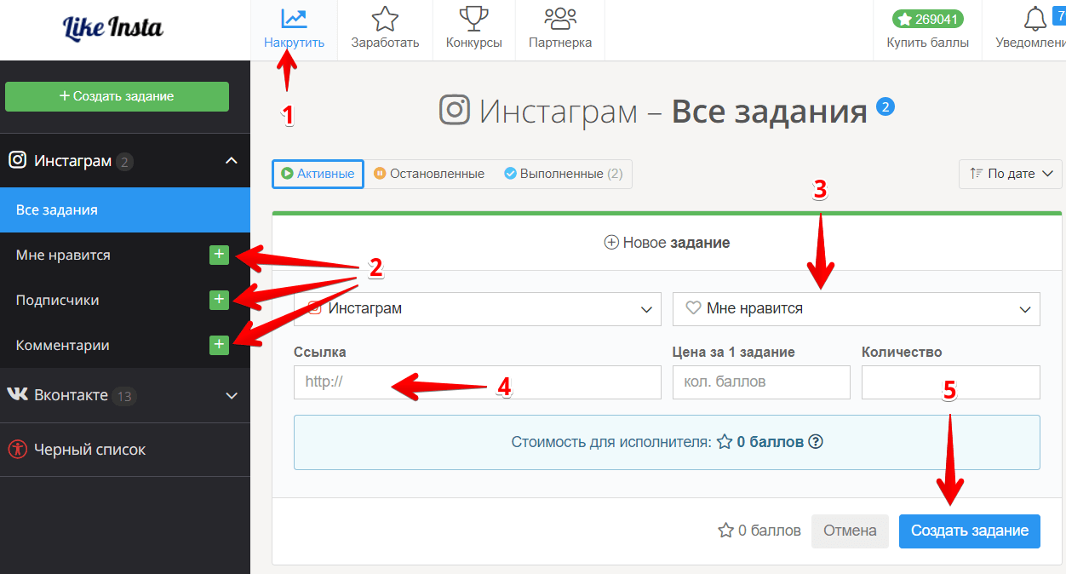Add a new Мне нравится task via plus
Image resolution: width=1066 pixels, height=574 pixels.
coord(219,254)
